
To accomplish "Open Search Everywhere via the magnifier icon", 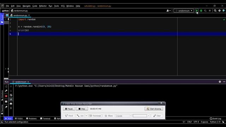I will pyautogui.click(x=215, y=11).
